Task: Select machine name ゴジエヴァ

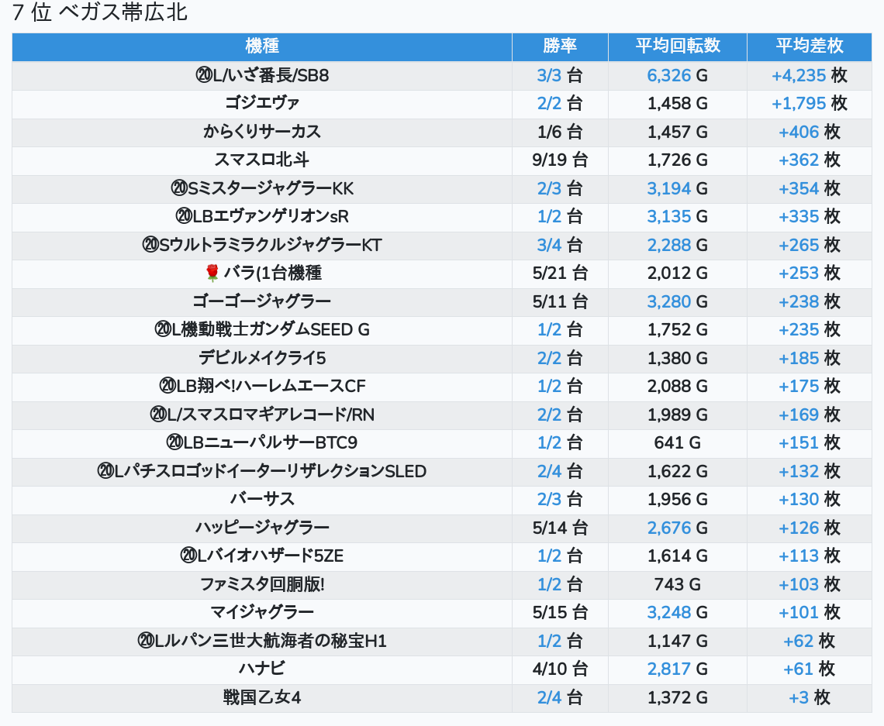Action: pos(262,104)
